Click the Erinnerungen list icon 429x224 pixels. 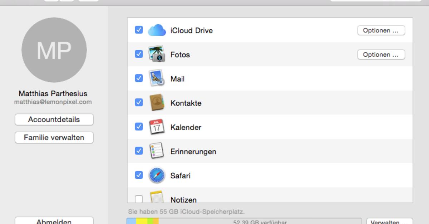tap(157, 151)
